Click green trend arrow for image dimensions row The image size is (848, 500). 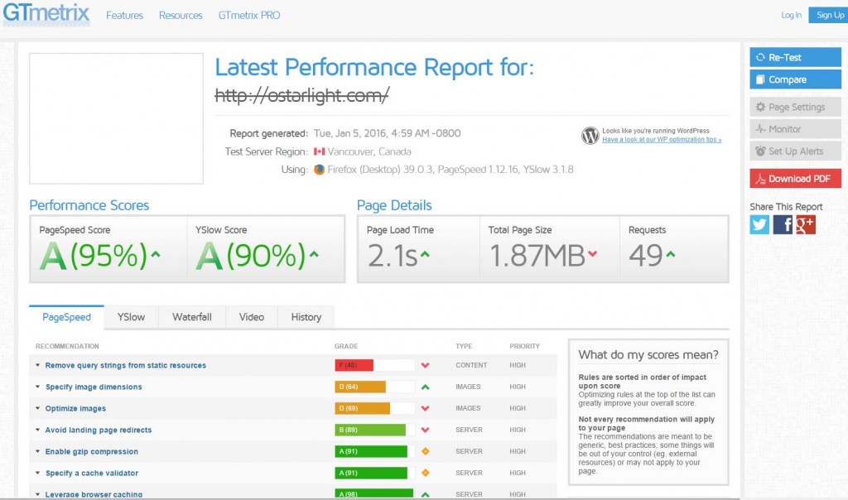(425, 387)
